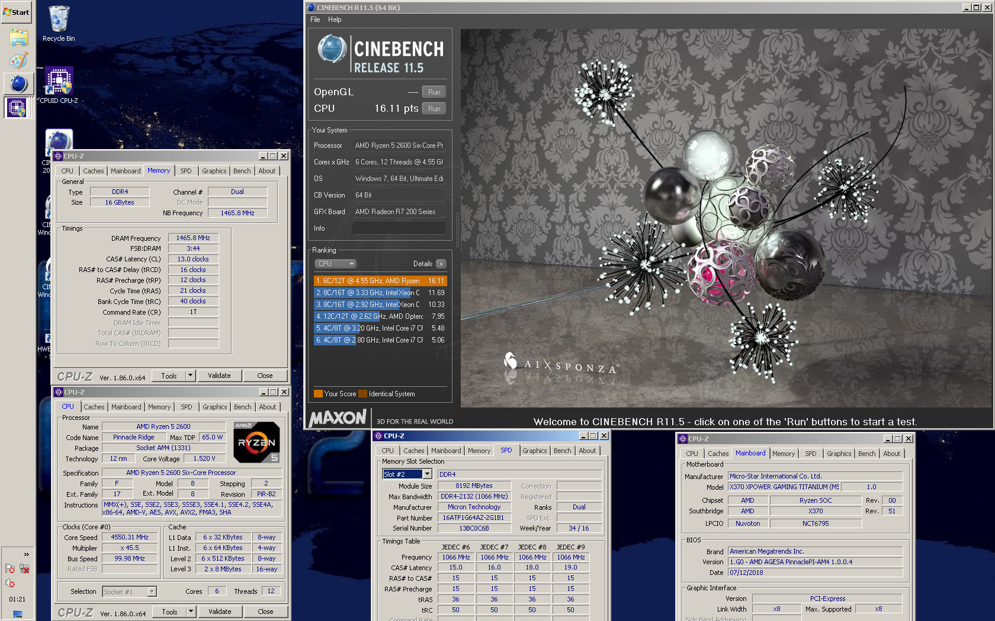Click Validate in the Memory CPU-Z window
This screenshot has width=995, height=621.
[219, 376]
